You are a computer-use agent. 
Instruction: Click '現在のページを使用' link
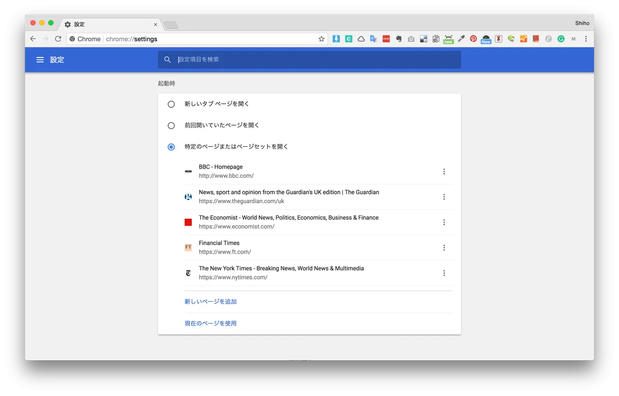210,324
